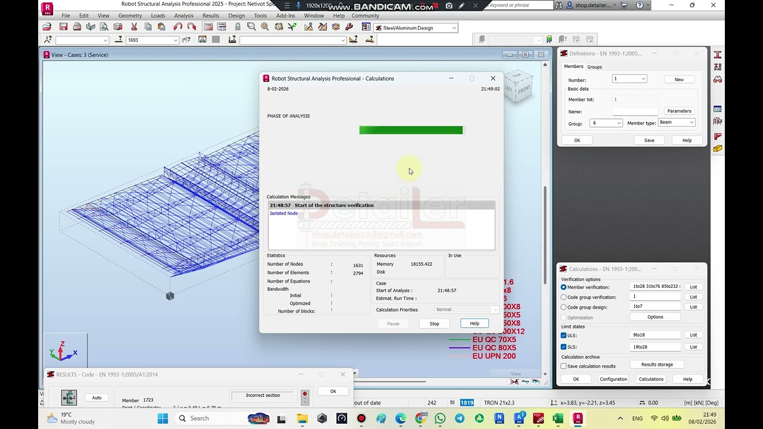Image resolution: width=763 pixels, height=429 pixels.
Task: Click the bar selection icon beside 1693 field
Action: [x=119, y=40]
